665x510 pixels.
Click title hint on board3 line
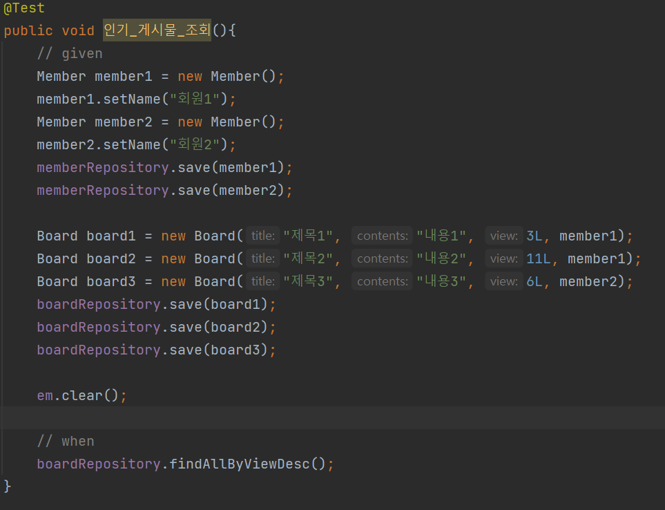pyautogui.click(x=263, y=282)
